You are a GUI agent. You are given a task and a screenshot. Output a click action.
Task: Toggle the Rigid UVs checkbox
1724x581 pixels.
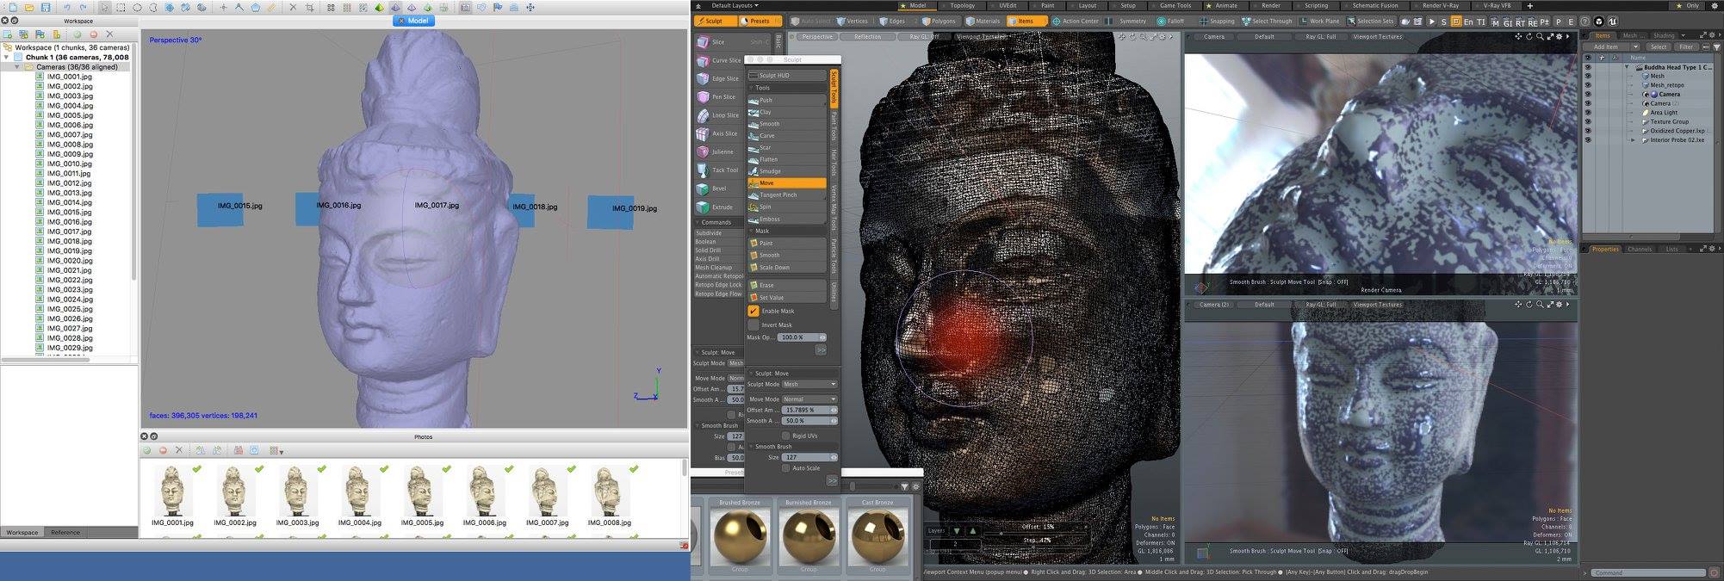(785, 436)
